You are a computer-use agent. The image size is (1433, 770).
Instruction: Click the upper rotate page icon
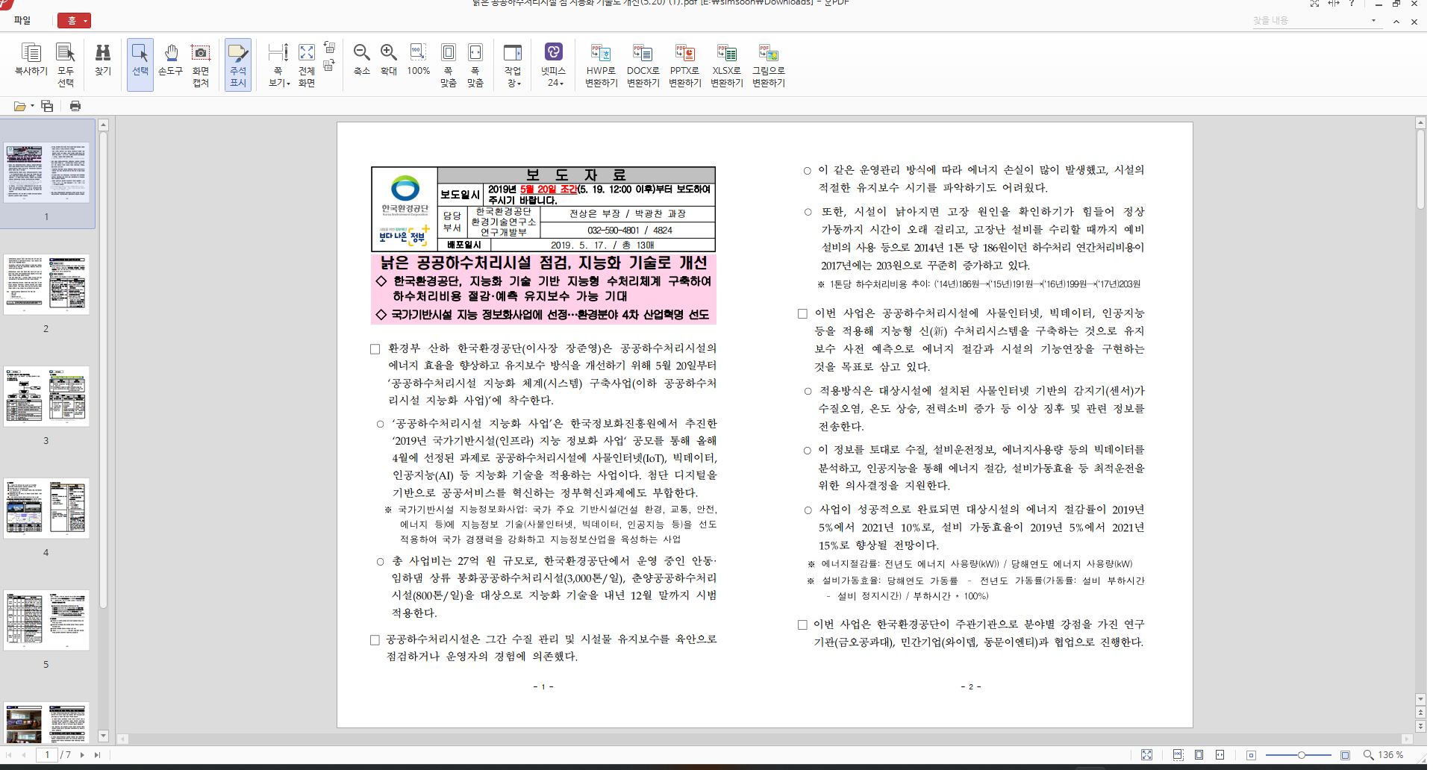[x=329, y=48]
